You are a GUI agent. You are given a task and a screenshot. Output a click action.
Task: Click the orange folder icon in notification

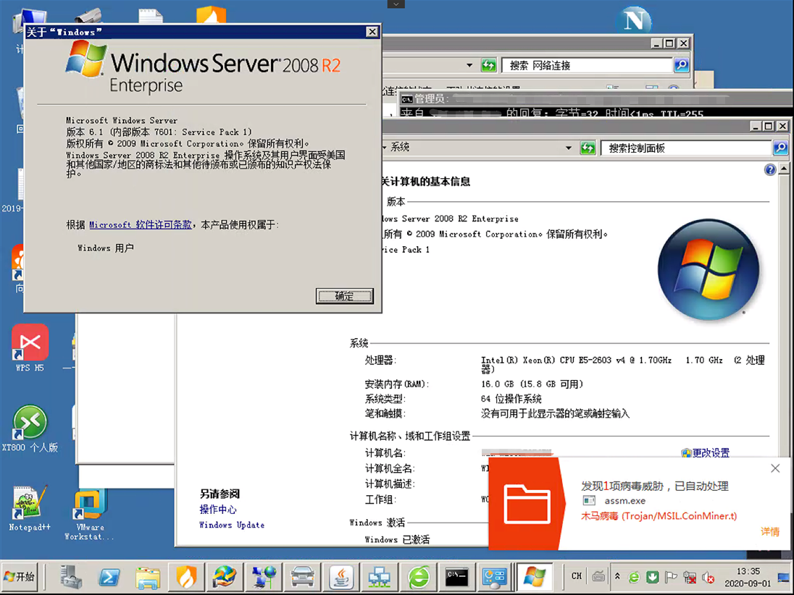coord(527,503)
